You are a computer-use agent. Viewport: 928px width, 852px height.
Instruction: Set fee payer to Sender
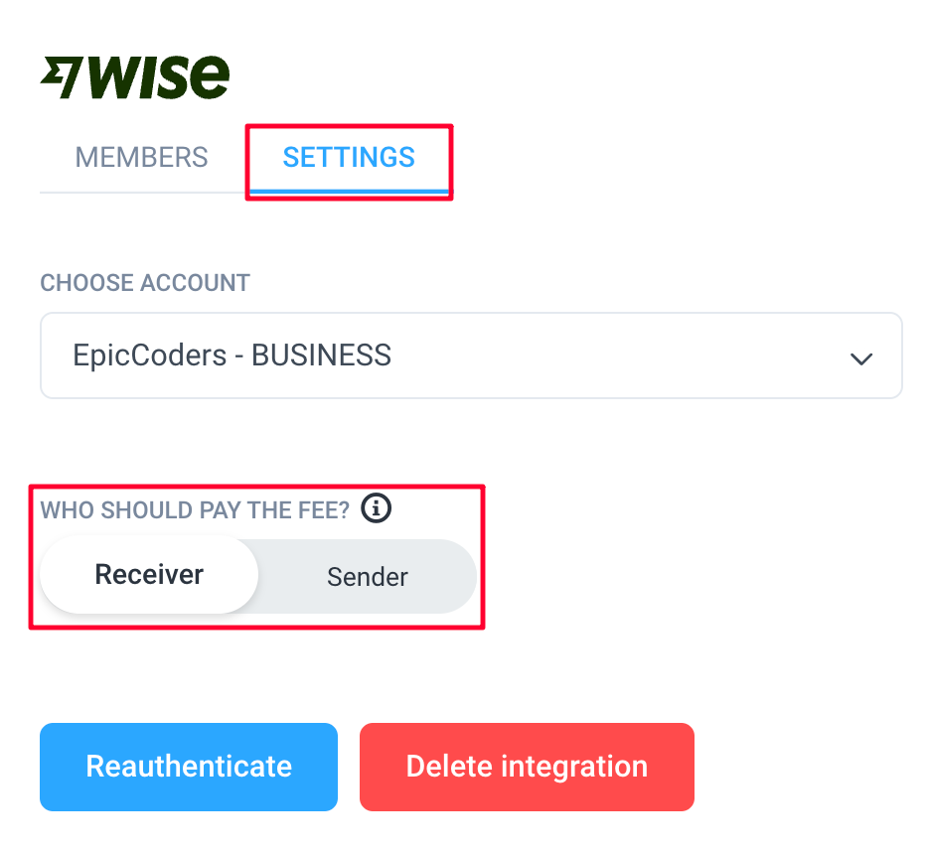click(x=368, y=577)
